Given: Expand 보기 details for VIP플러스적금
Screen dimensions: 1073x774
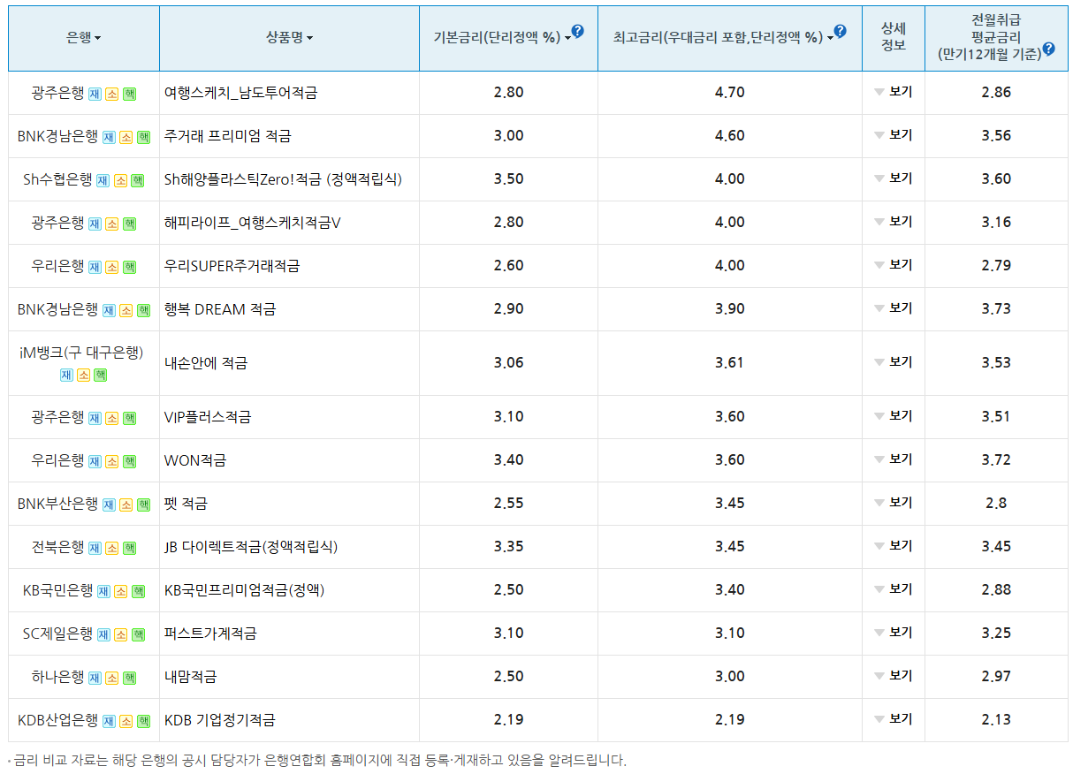Looking at the screenshot, I should click(894, 416).
